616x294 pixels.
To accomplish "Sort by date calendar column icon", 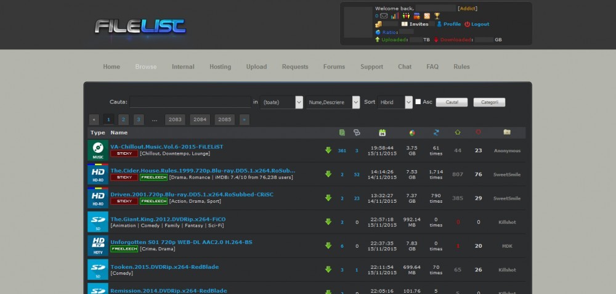I will coord(383,133).
